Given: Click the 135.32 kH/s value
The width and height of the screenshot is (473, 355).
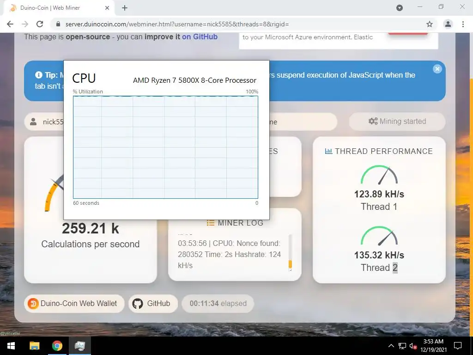Looking at the screenshot, I should coord(379,255).
